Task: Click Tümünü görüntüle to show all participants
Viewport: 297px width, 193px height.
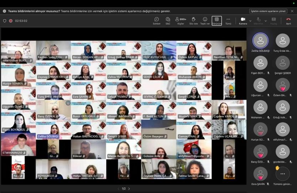Action: point(283,174)
